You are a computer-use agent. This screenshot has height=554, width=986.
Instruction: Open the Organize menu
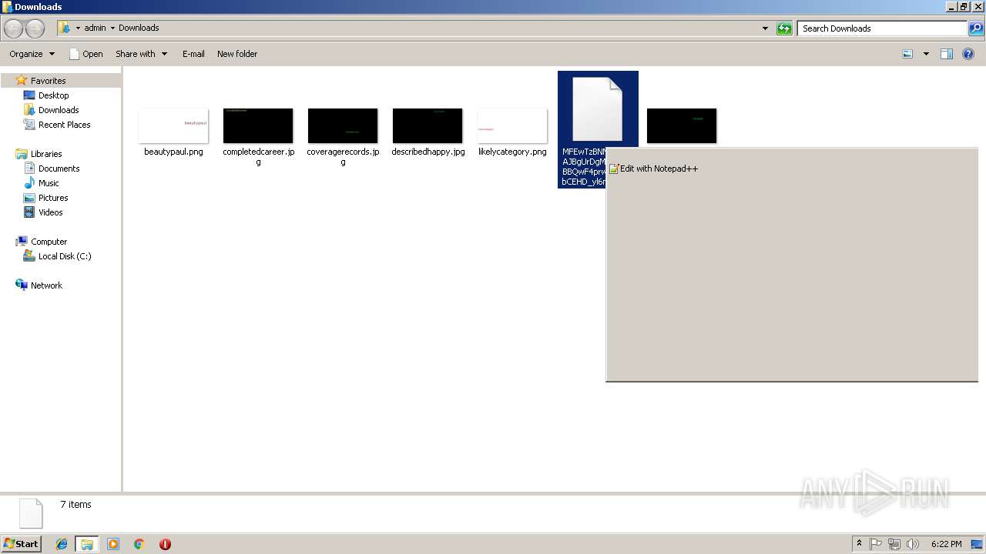[x=32, y=54]
